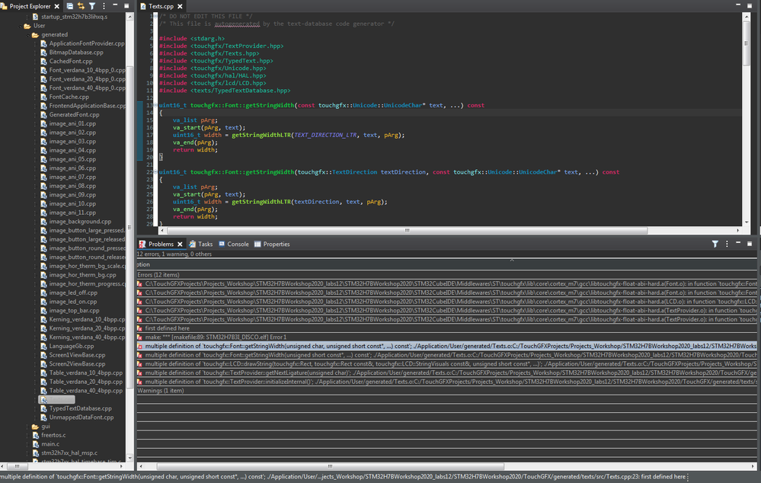Select main.c file icon

(36, 444)
